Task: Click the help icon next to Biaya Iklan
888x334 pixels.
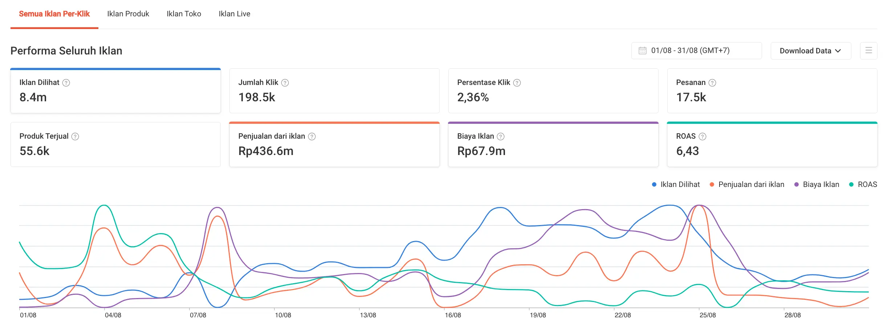Action: click(501, 137)
